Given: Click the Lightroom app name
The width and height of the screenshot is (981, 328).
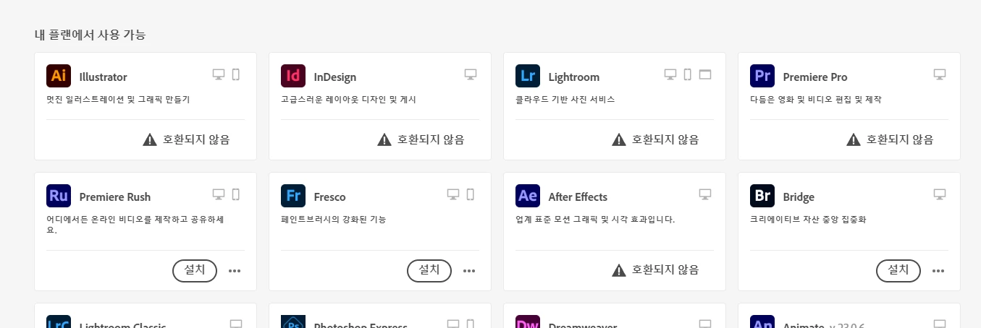Looking at the screenshot, I should point(574,77).
